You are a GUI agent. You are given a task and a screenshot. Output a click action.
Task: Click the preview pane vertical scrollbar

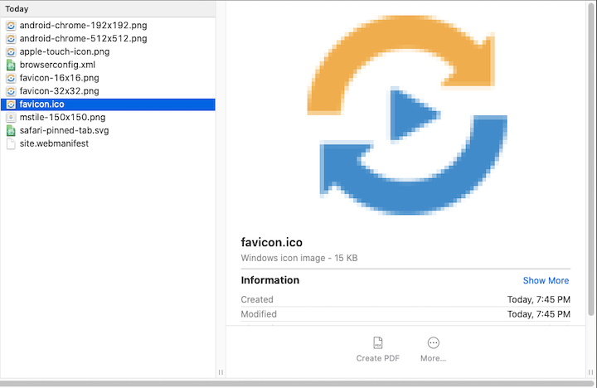coord(591,160)
